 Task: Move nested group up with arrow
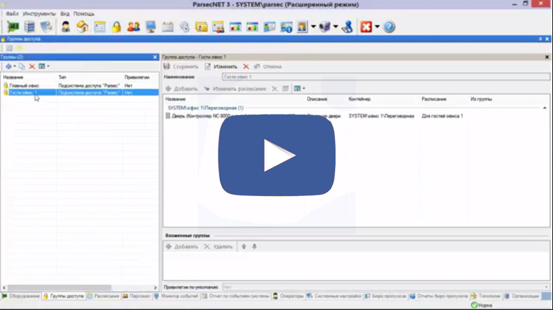click(x=244, y=247)
